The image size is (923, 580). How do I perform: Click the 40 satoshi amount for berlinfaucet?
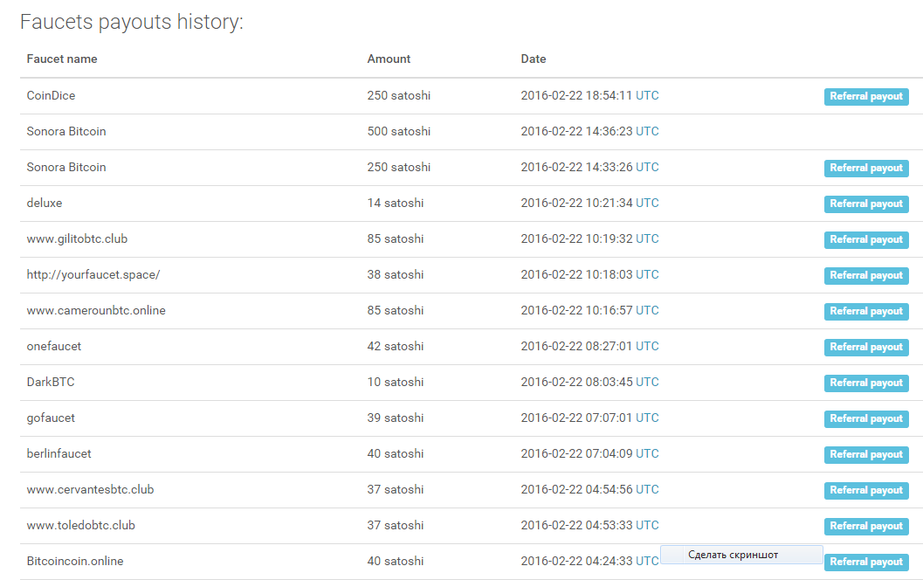coord(395,454)
